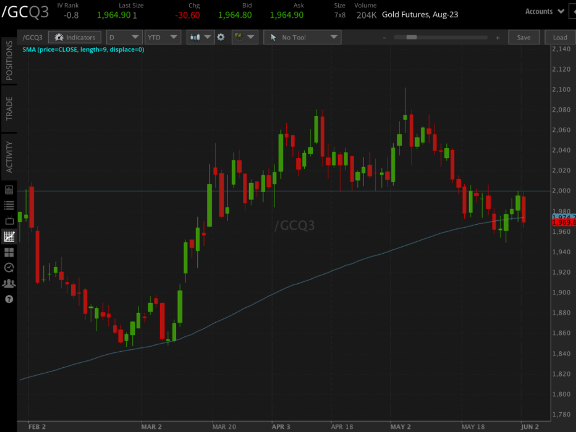Click the Load button
576x432 pixels.
(559, 37)
